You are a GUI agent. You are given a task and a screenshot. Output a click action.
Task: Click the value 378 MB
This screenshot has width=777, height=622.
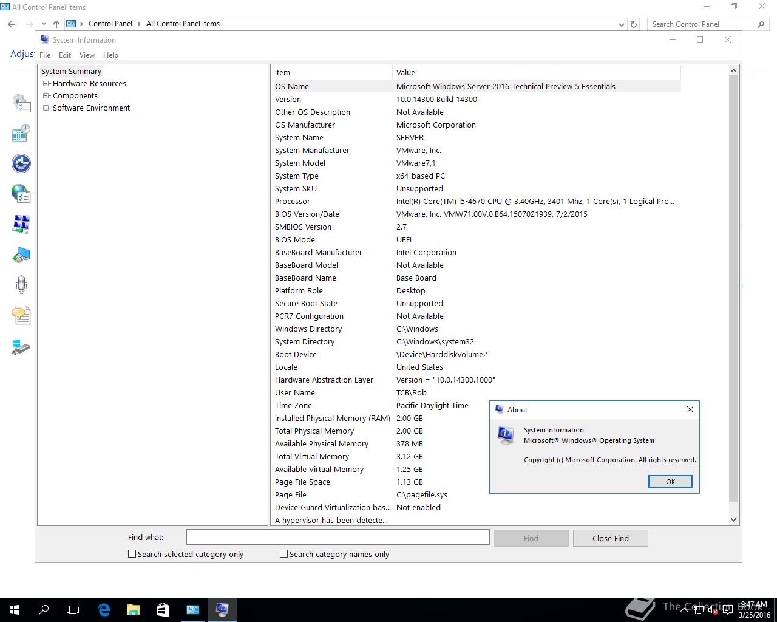(410, 443)
